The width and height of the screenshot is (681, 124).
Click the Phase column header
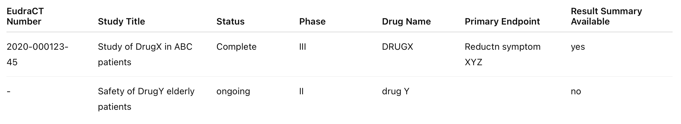[x=312, y=21]
